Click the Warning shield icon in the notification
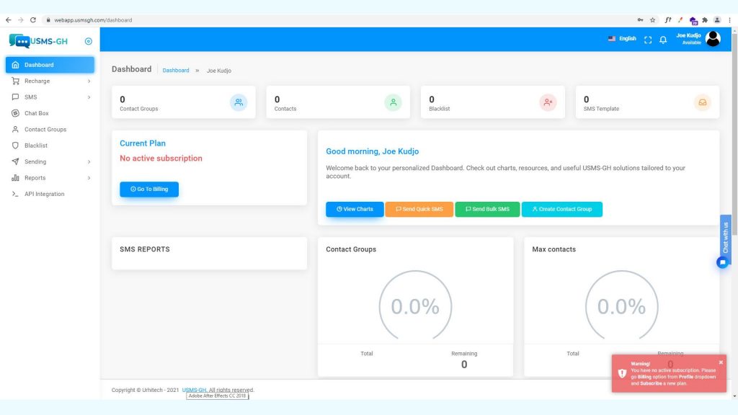The height and width of the screenshot is (415, 738). click(622, 374)
